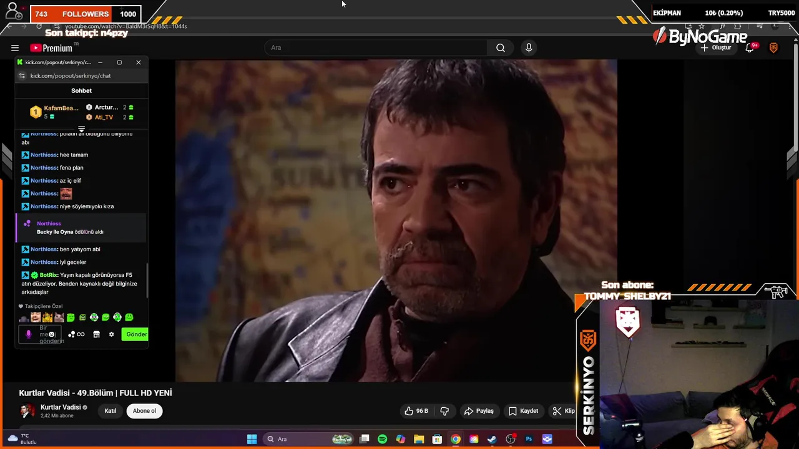Open Chrome from the taskbar
Viewport: 799px width, 449px height.
(x=456, y=439)
